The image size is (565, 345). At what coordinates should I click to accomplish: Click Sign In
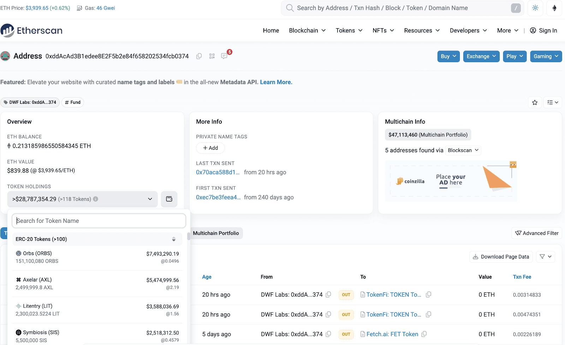543,30
